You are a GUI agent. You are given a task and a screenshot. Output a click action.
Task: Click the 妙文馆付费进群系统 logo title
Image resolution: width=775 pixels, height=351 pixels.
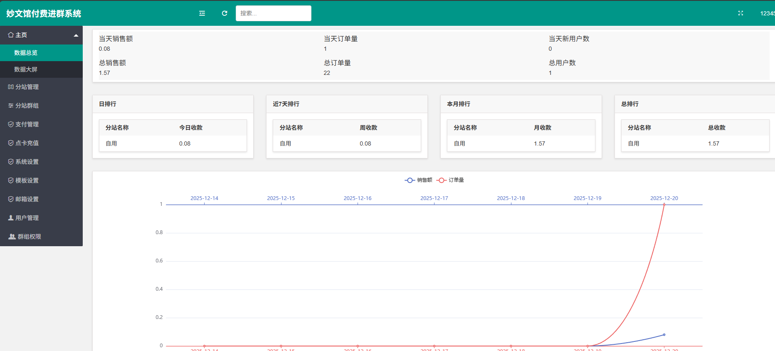pyautogui.click(x=44, y=14)
